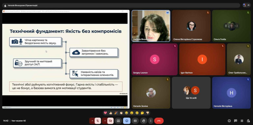Click the meeting code hev-wuww-tti
The image size is (253, 125).
[19, 121]
